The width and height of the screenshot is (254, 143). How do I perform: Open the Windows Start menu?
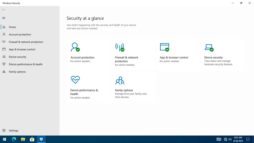[x=4, y=139]
